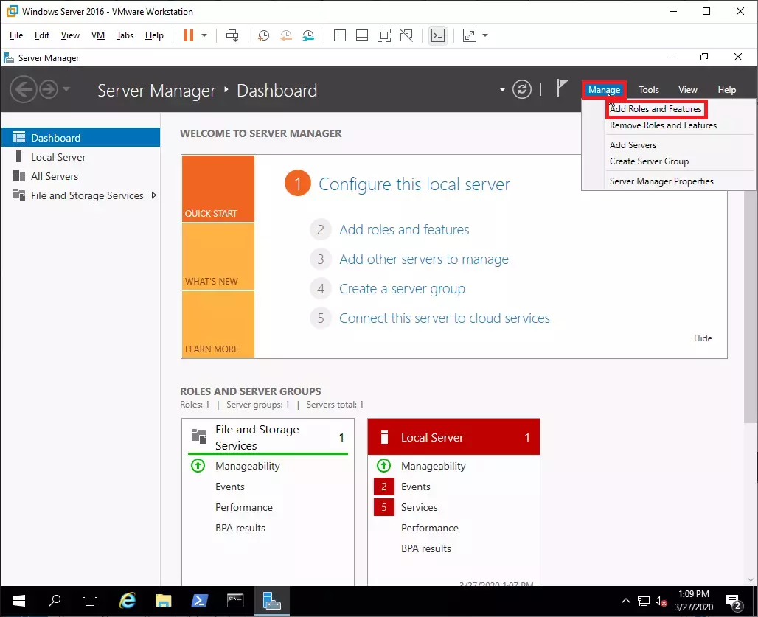
Task: Click the Manage menu
Action: [x=605, y=90]
